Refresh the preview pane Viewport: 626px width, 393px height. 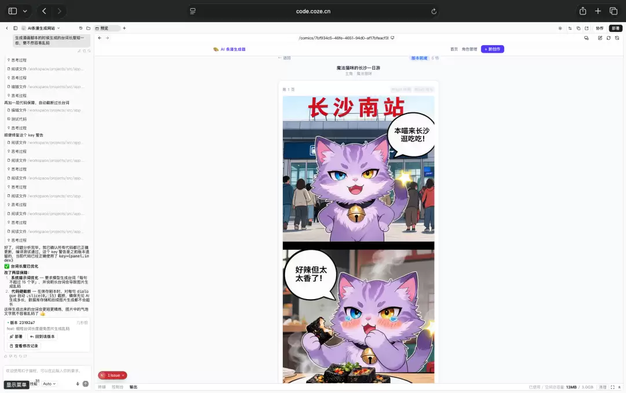point(609,38)
